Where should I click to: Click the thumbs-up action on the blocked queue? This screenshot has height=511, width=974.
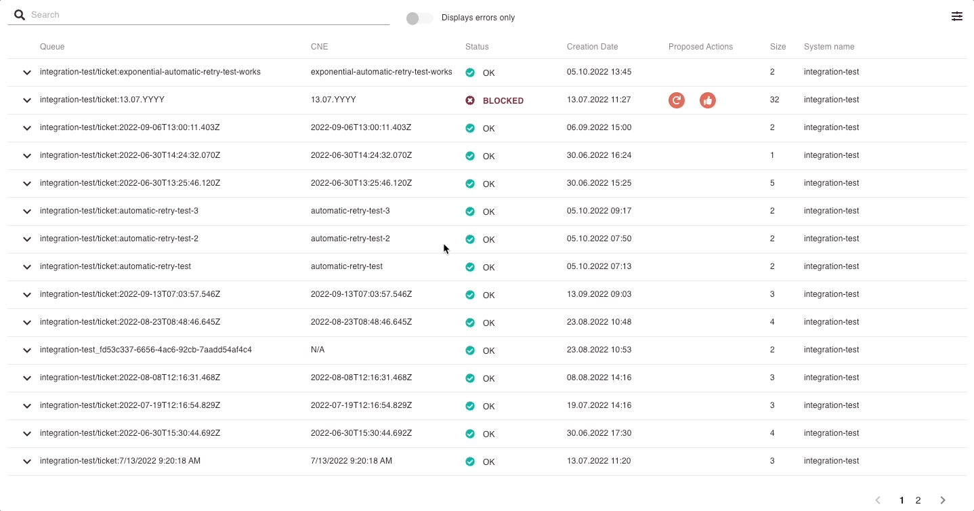click(707, 100)
